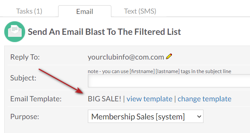Click the Purpose: label
Viewport: 250px width, 133px height.
tap(25, 117)
